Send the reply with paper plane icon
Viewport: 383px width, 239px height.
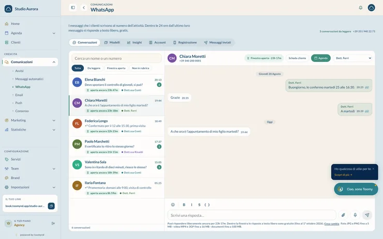[367, 215]
